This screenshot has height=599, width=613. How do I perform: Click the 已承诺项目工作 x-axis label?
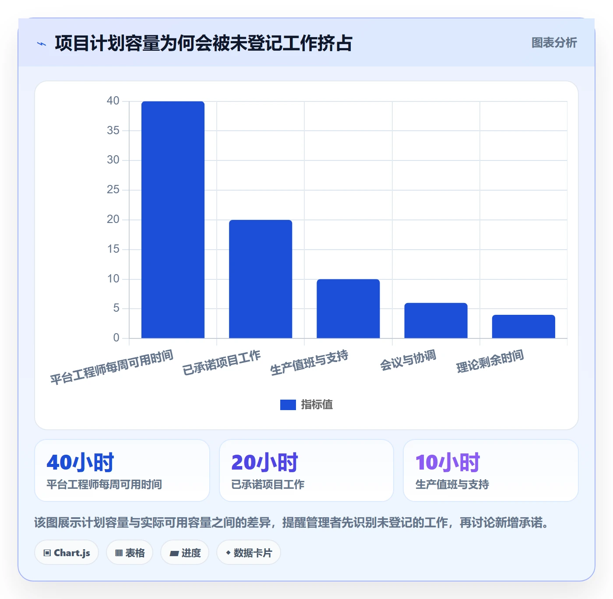pyautogui.click(x=222, y=362)
